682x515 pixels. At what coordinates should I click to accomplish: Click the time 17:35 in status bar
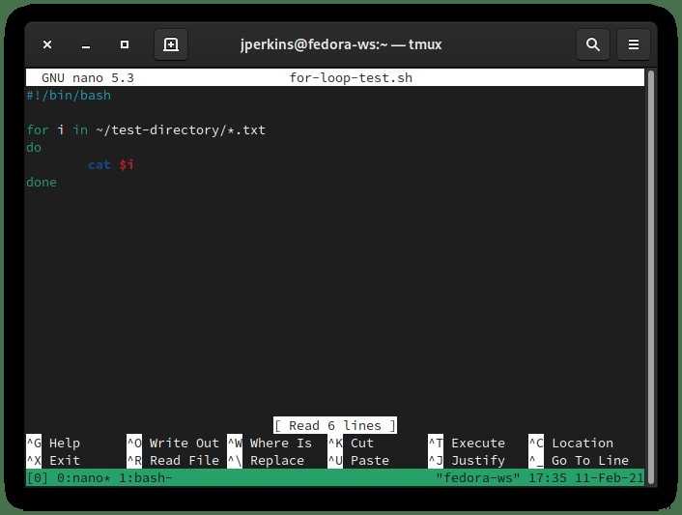[548, 478]
